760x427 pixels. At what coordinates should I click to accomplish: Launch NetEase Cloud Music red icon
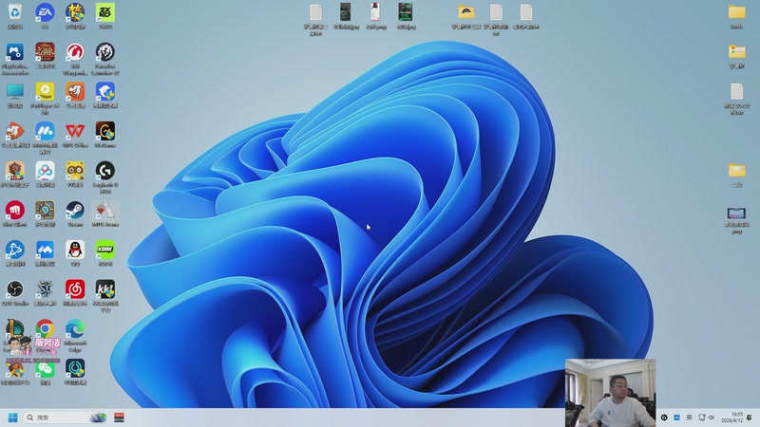coord(75,289)
